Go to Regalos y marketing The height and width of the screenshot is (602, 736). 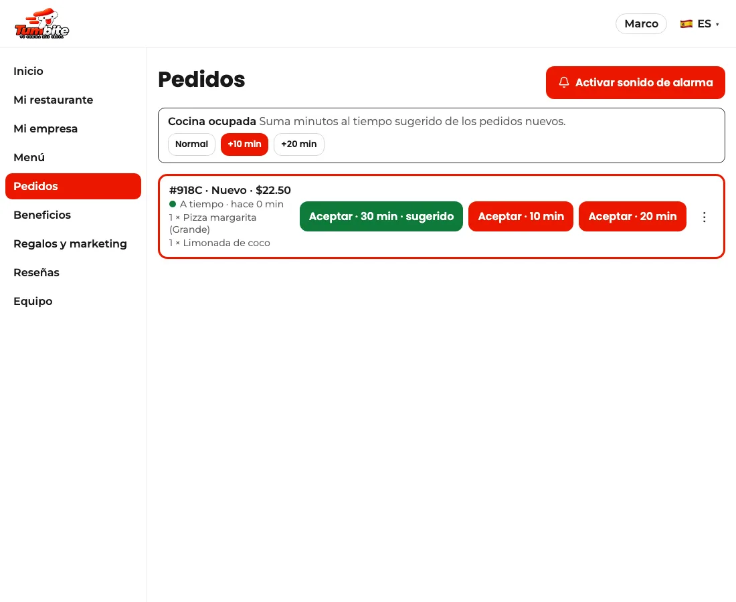(x=73, y=244)
